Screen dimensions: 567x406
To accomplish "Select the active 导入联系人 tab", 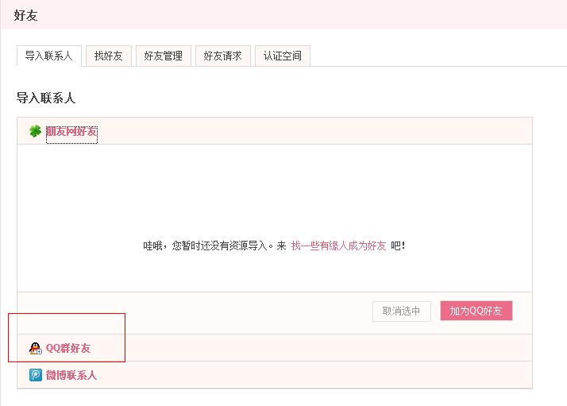I will point(49,56).
